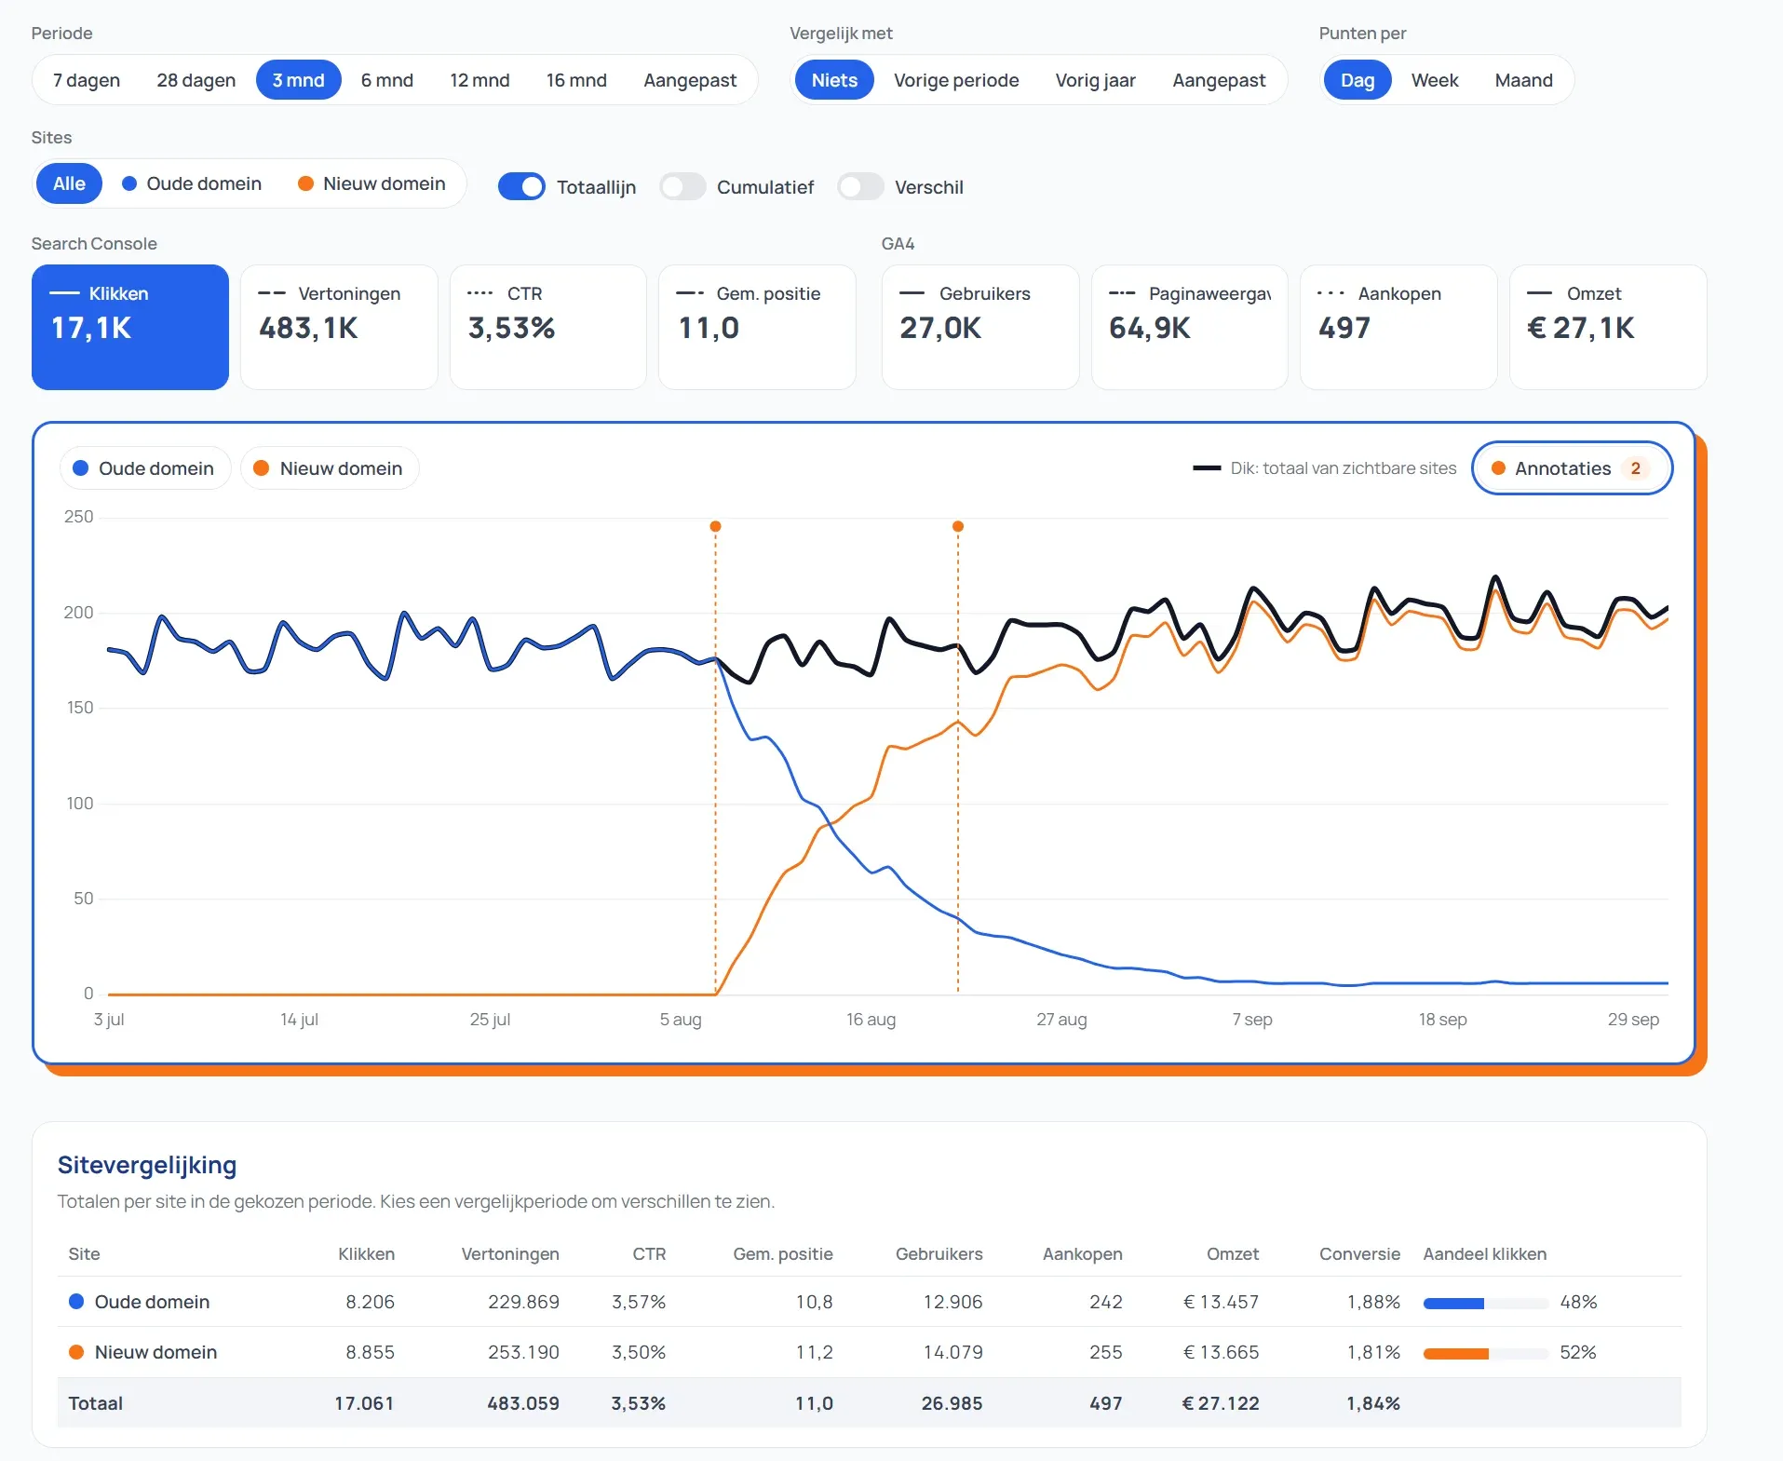Select the Gem. positie metric card
1783x1461 pixels.
[757, 327]
